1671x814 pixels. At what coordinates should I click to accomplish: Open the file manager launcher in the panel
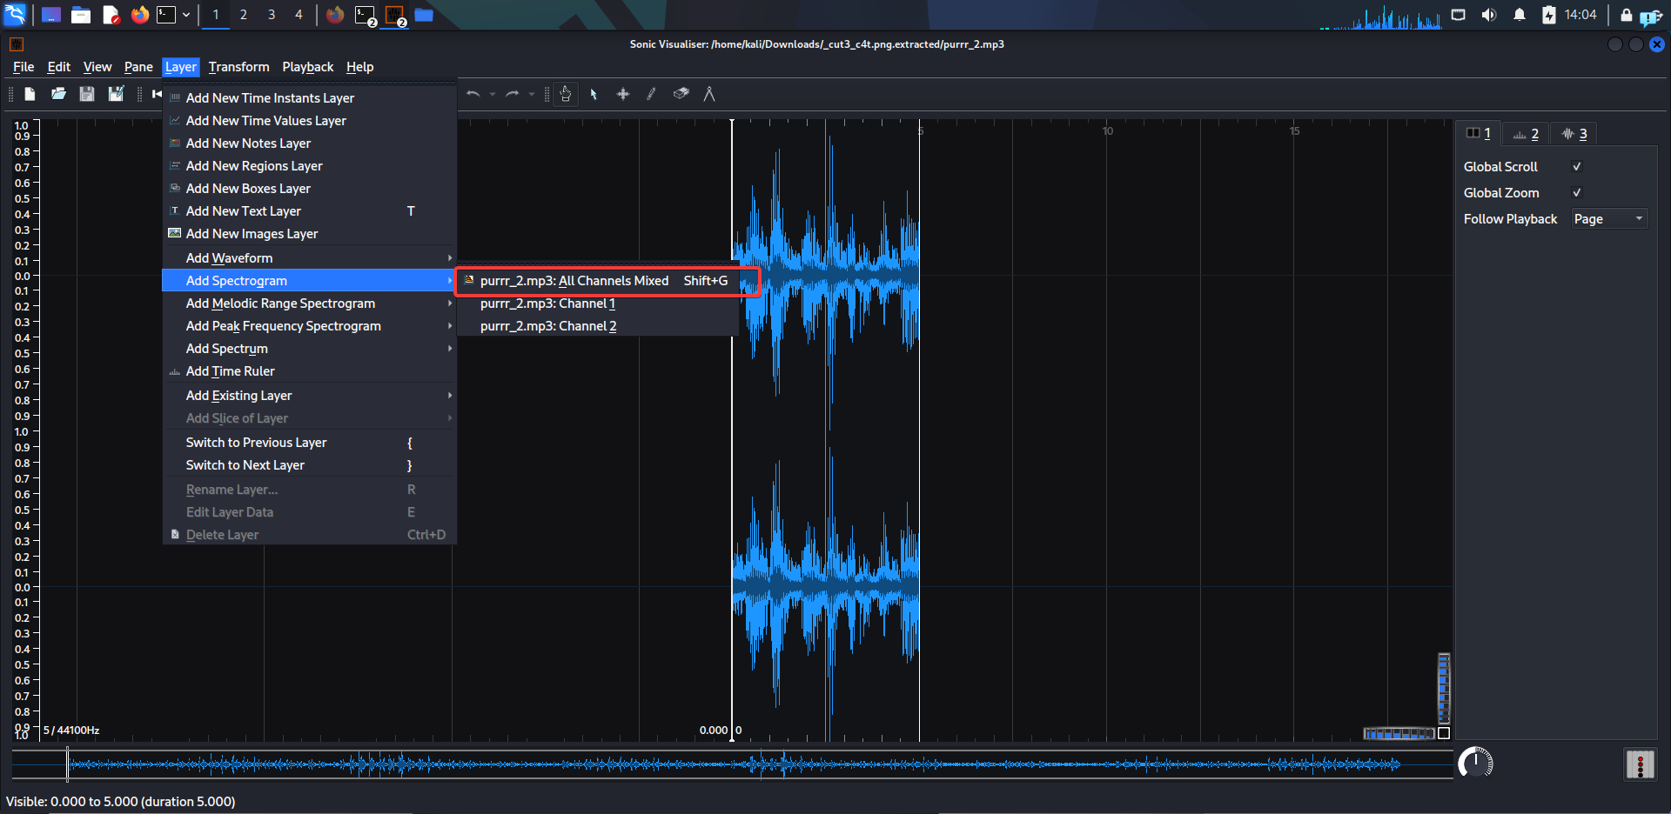pos(81,15)
